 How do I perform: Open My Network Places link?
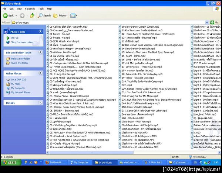(x=21, y=93)
